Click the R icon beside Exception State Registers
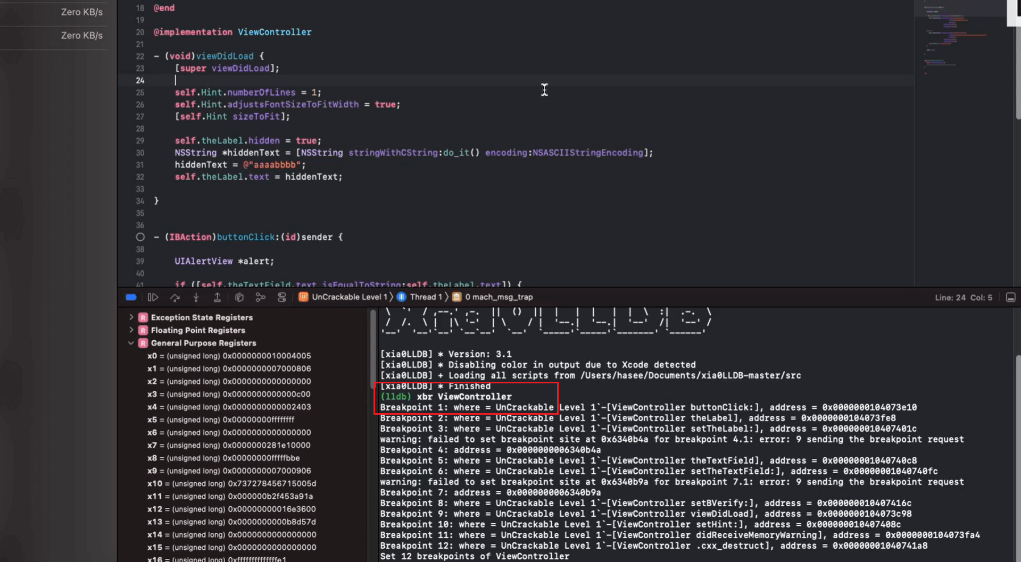1021x562 pixels. 143,317
